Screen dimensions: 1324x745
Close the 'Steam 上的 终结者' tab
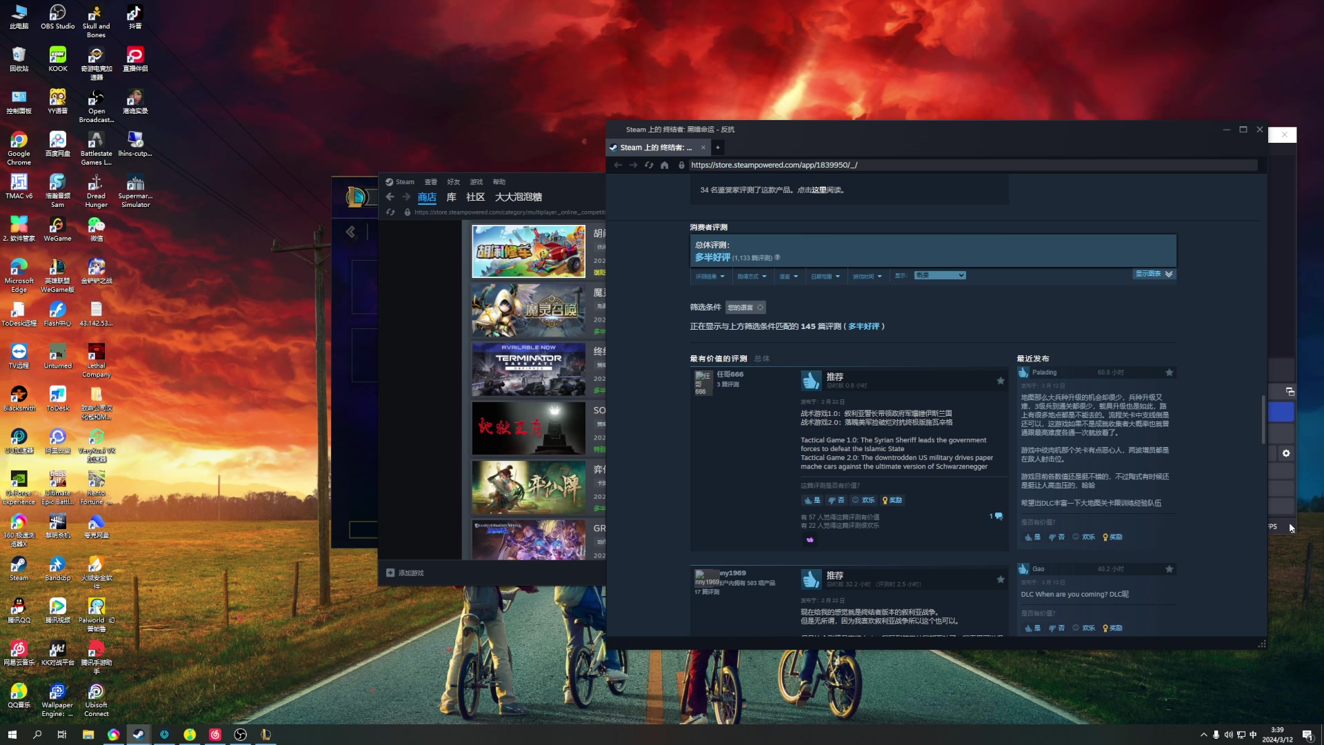click(703, 148)
